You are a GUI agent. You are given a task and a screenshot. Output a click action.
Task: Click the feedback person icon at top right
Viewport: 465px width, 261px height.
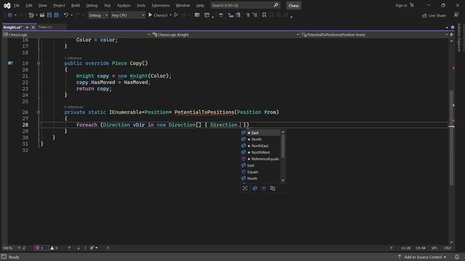[456, 15]
